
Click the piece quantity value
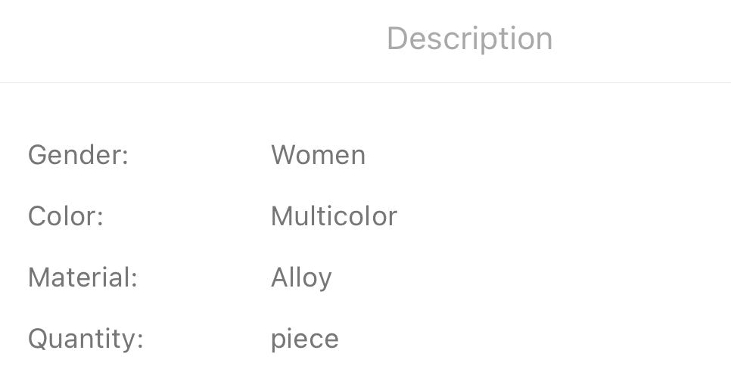point(304,339)
